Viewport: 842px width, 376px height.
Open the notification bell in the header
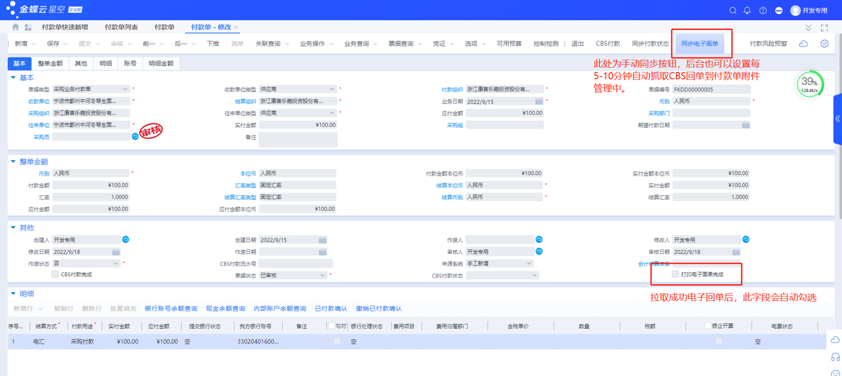point(747,10)
